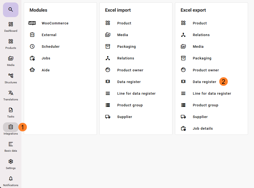Go to Products in the sidebar

click(x=11, y=44)
